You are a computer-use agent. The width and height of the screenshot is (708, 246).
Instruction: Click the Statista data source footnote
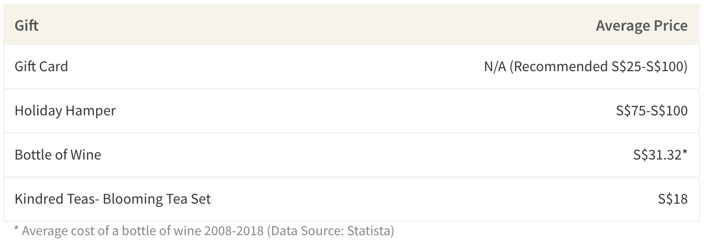click(330, 231)
